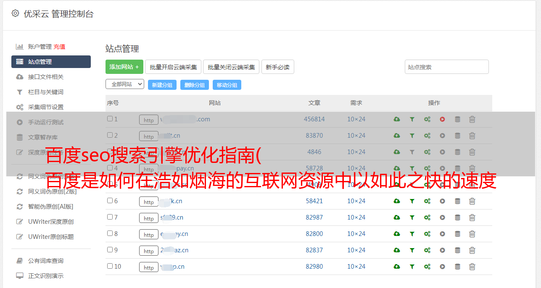This screenshot has height=288, width=541.
Task: Click the blue 删除分组 button
Action: pos(195,85)
